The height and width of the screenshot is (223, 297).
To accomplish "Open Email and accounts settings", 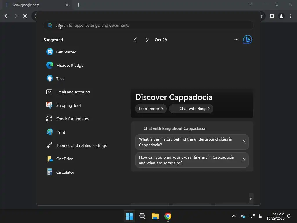I will (x=68, y=92).
